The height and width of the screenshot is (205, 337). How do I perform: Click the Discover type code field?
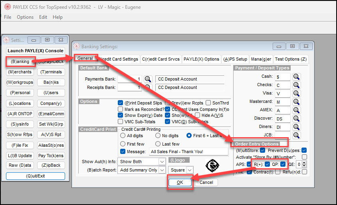click(283, 119)
